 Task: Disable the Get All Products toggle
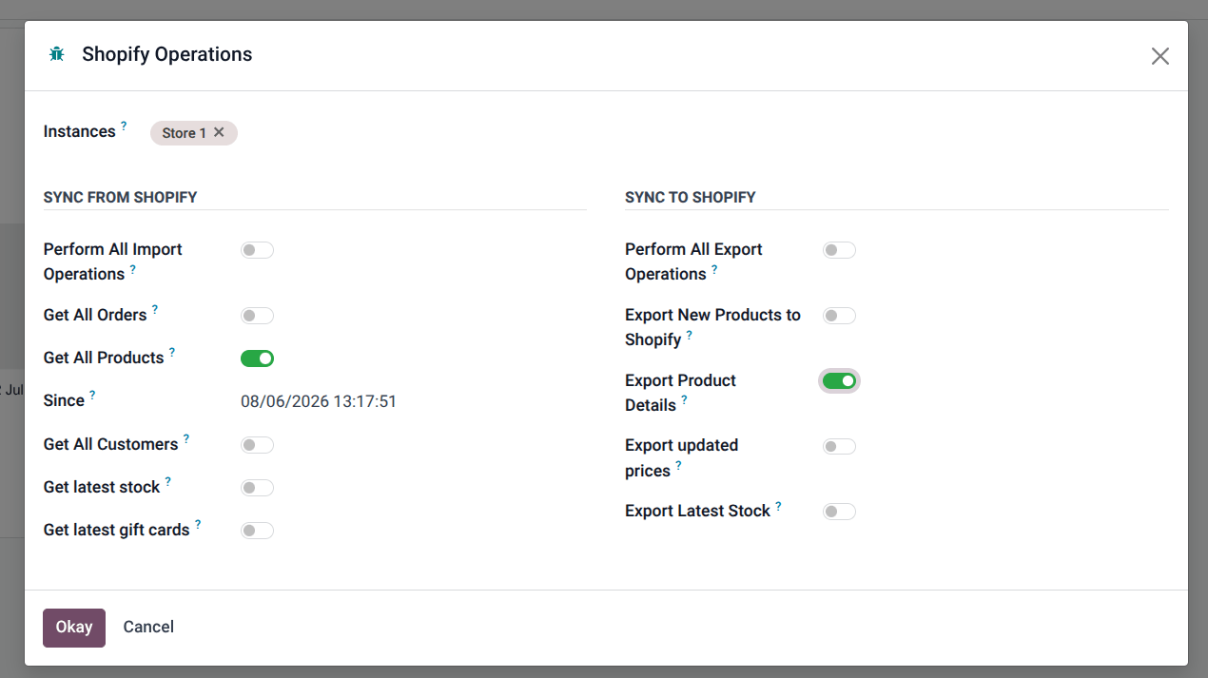[257, 358]
